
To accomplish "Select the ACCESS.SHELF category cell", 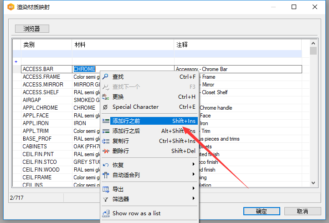I will pyautogui.click(x=46, y=92).
